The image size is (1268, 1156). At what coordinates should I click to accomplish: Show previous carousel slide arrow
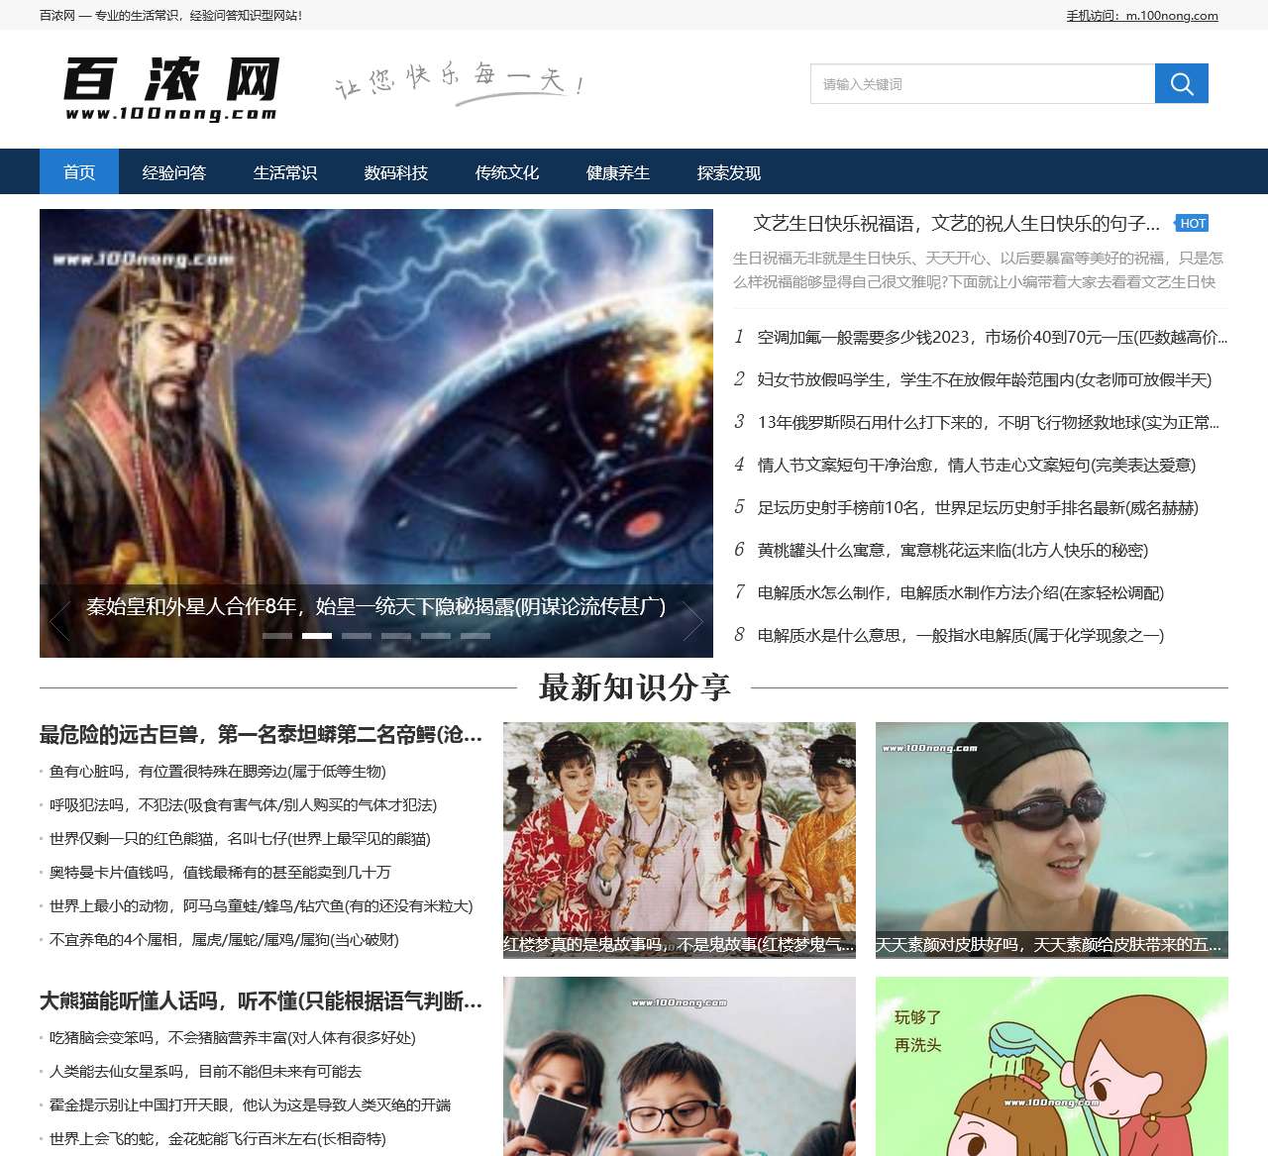click(x=59, y=621)
